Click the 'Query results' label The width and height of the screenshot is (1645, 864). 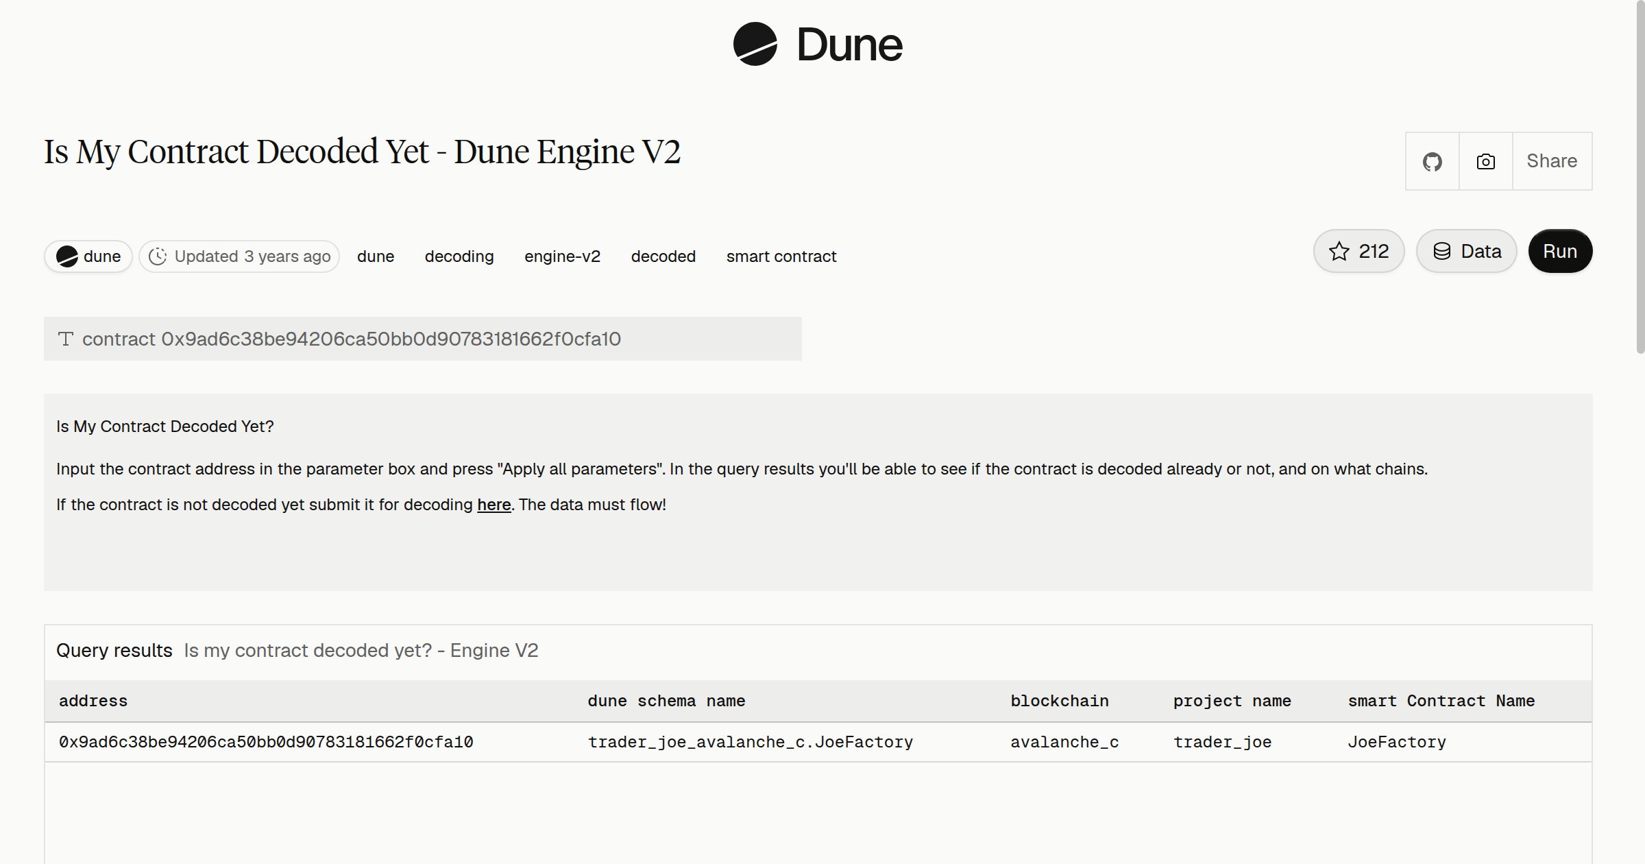coord(114,650)
